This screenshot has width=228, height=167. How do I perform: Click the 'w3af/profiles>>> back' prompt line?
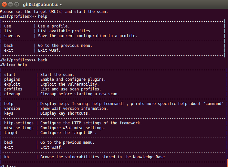(x=24, y=60)
